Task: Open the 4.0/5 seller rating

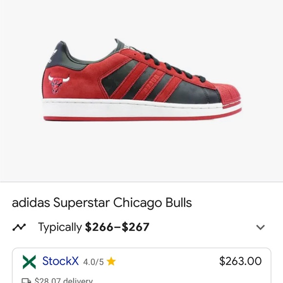Action: click(x=93, y=262)
